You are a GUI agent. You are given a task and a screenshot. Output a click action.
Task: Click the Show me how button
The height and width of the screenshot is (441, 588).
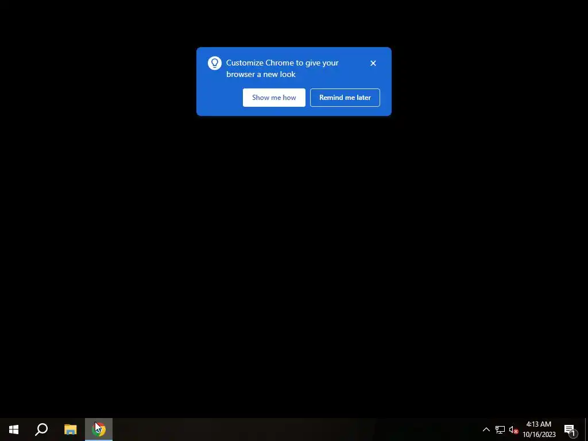pyautogui.click(x=274, y=98)
